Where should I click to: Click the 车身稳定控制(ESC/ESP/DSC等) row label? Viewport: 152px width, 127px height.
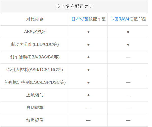click(35, 82)
